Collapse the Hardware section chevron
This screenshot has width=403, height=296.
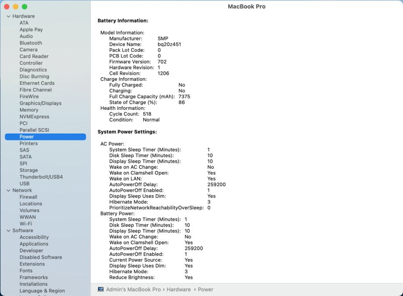tap(8, 16)
